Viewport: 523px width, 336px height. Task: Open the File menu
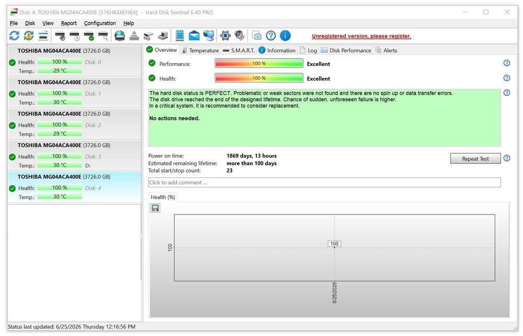(x=14, y=23)
